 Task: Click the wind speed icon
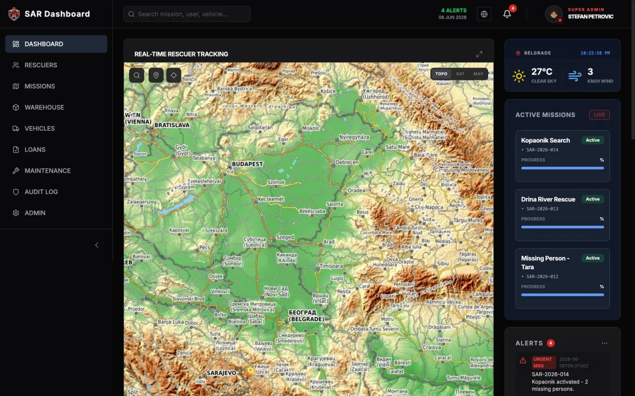click(x=575, y=76)
